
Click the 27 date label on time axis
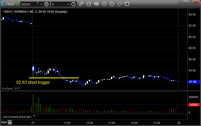pyautogui.click(x=33, y=123)
